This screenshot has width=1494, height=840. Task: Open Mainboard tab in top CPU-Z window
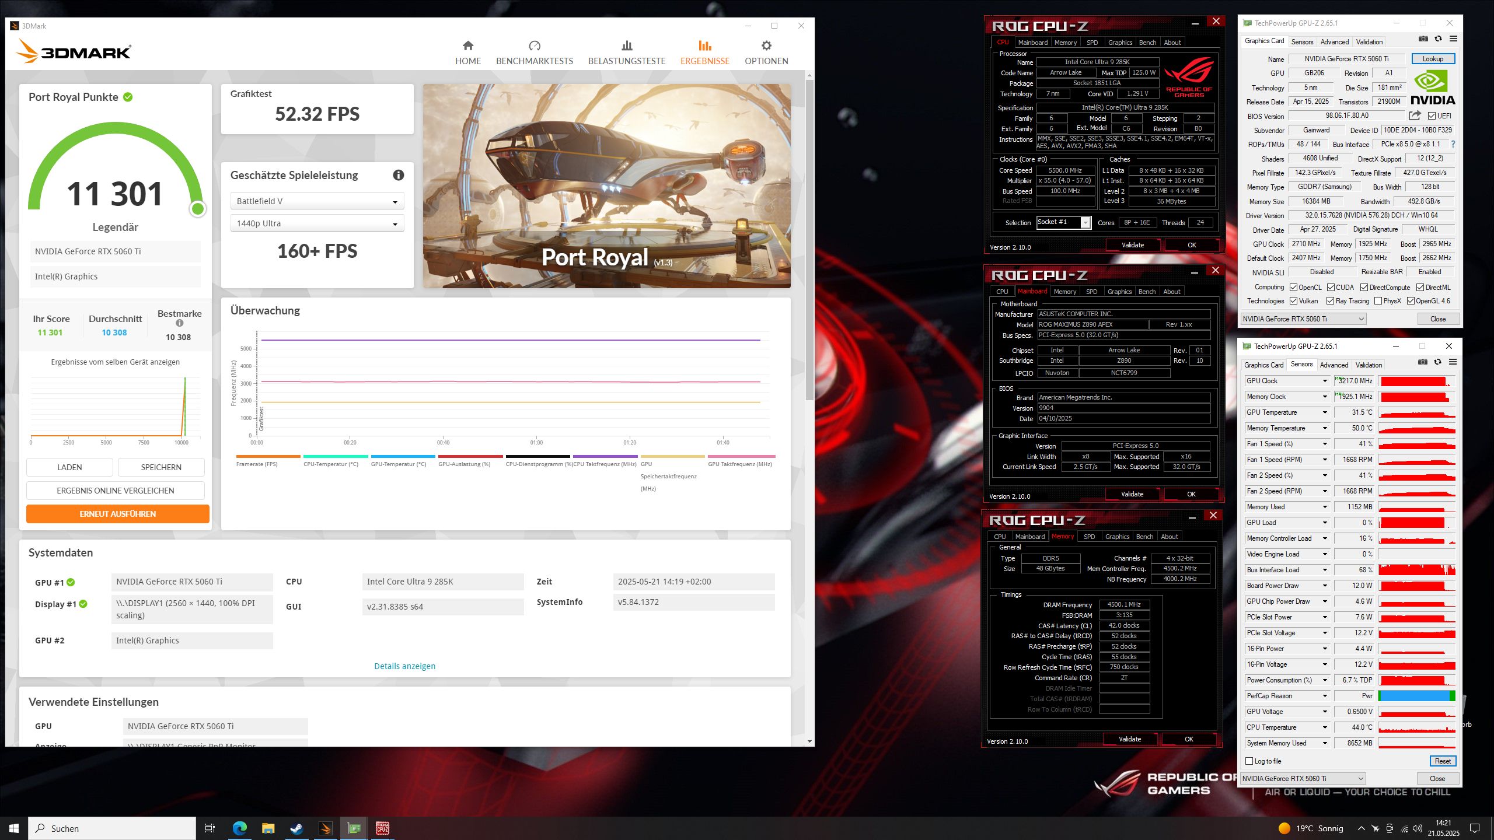point(1033,43)
